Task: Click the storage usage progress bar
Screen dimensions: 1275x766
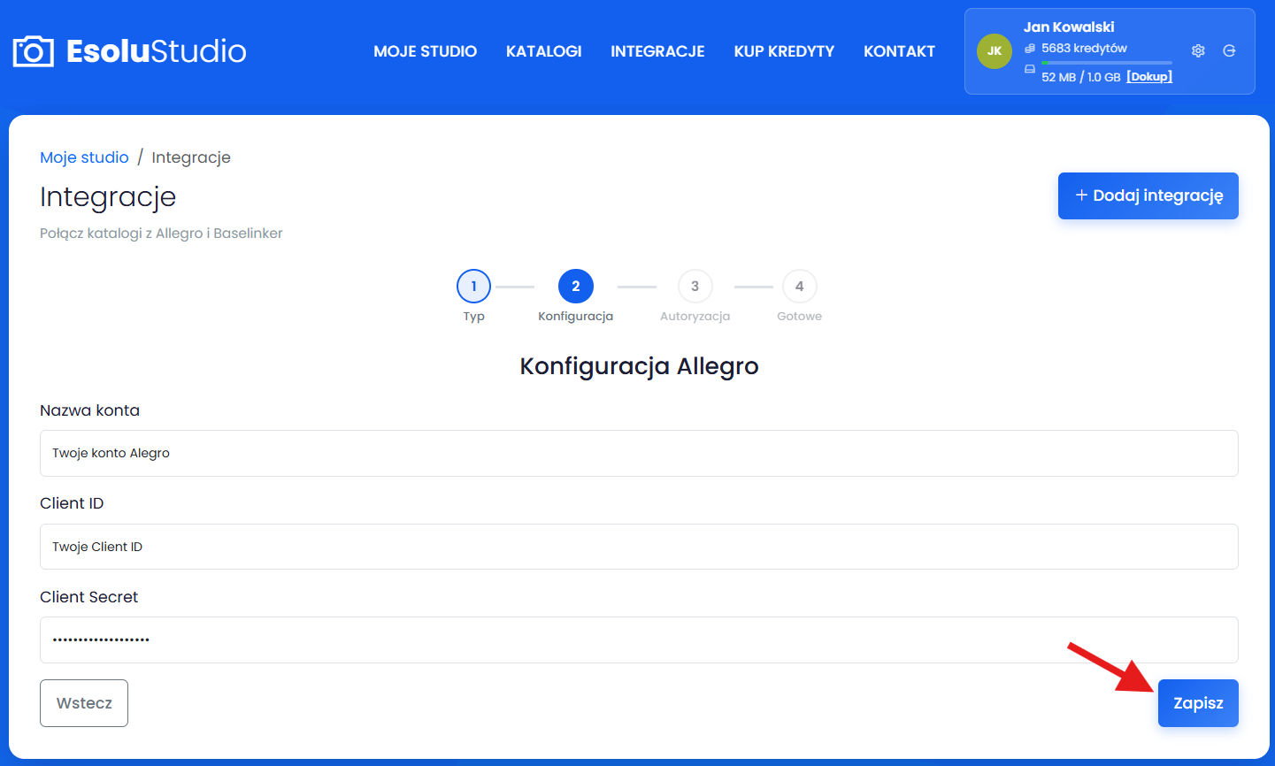Action: (1107, 63)
